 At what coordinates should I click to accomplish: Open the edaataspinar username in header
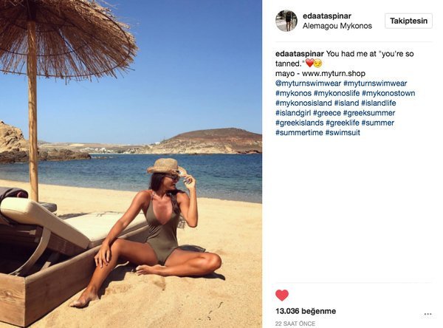[327, 16]
